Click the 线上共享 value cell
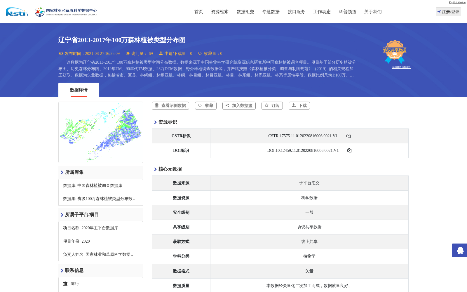 click(309, 242)
